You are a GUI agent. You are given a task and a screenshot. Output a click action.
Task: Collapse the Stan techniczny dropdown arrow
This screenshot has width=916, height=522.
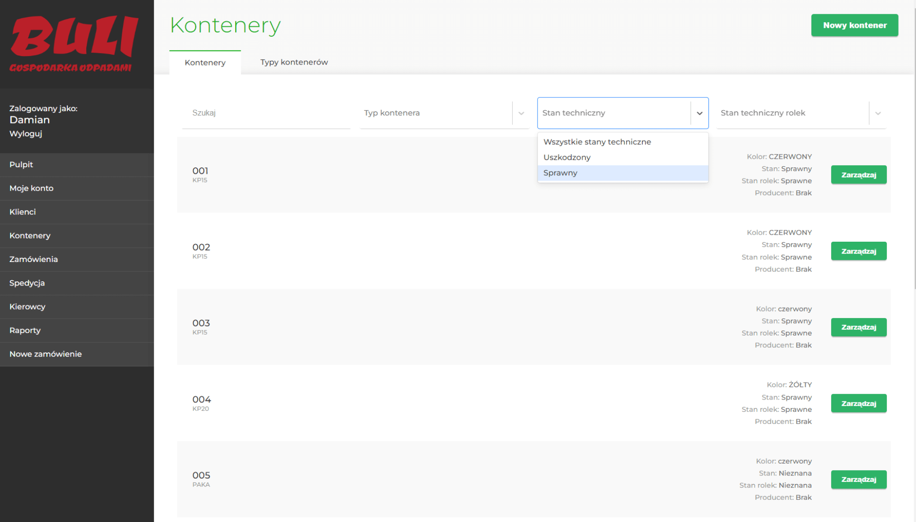pos(699,113)
